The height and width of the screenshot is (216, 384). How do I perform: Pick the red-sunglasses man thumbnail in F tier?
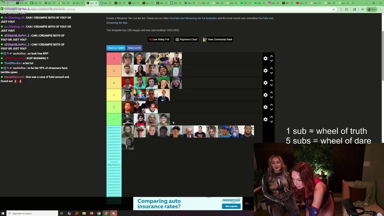(140, 119)
